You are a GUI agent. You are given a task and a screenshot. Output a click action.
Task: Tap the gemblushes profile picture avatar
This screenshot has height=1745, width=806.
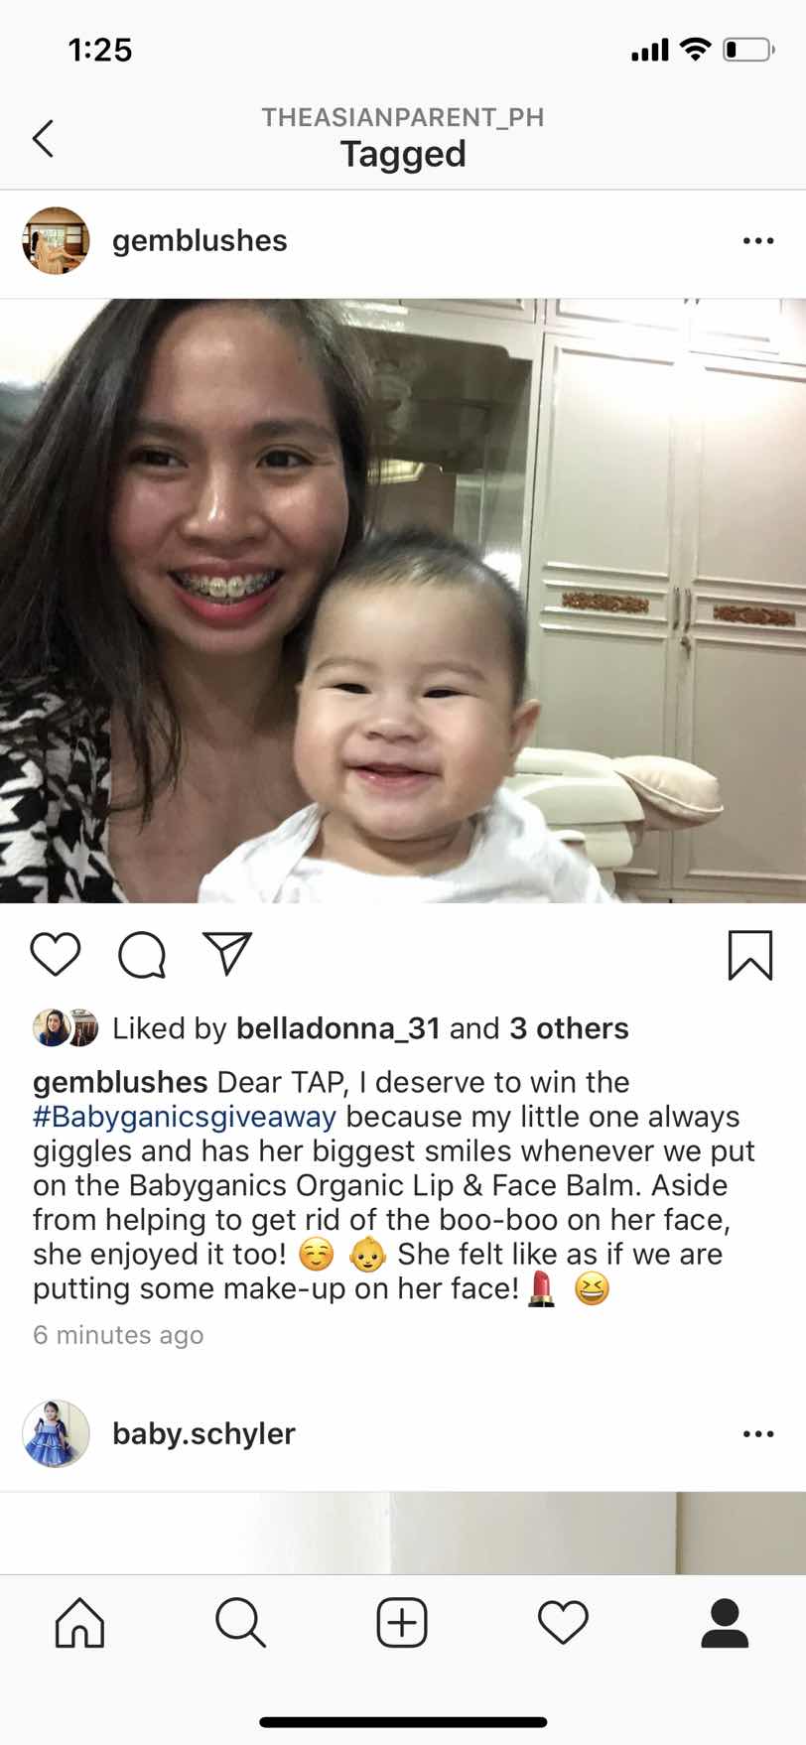click(56, 240)
